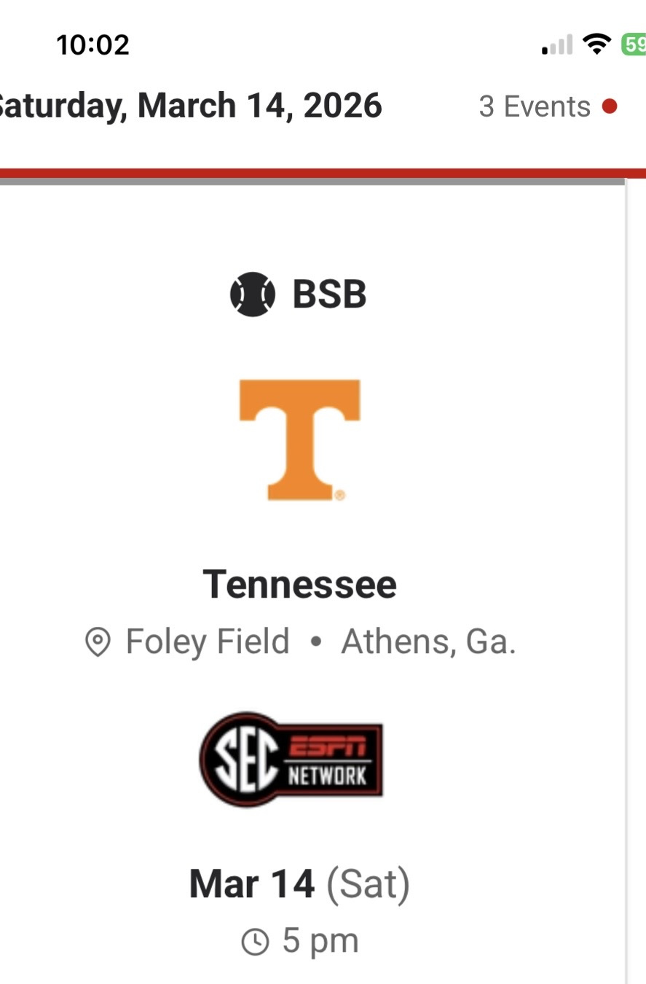646x984 pixels.
Task: Tap the red dot next to 3 Events
Action: click(610, 106)
